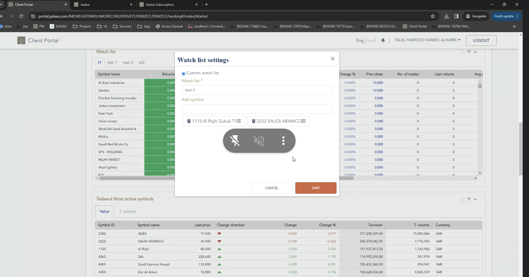529x277 pixels.
Task: Open the Jadwa Subscription browser tab
Action: tap(160, 5)
